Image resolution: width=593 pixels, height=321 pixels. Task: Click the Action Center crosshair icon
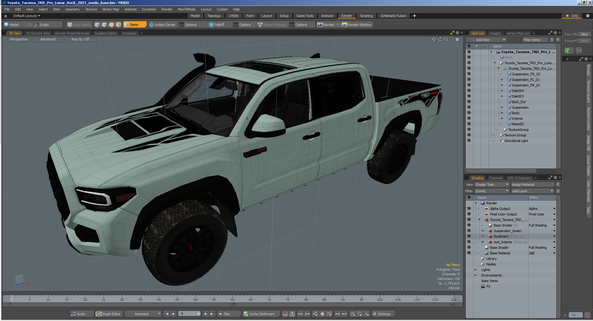coord(151,25)
